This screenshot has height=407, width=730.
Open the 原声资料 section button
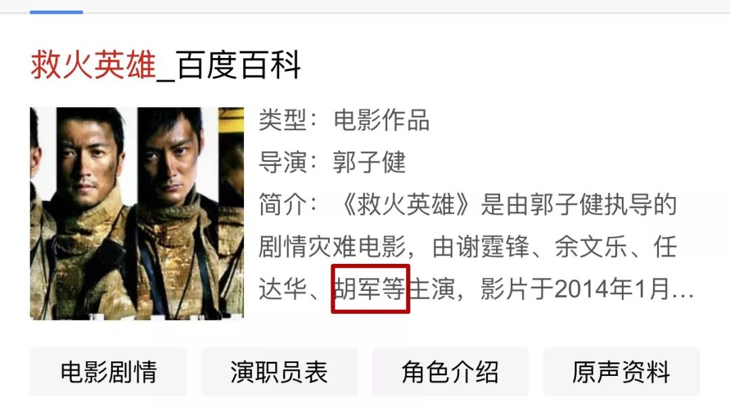point(622,372)
